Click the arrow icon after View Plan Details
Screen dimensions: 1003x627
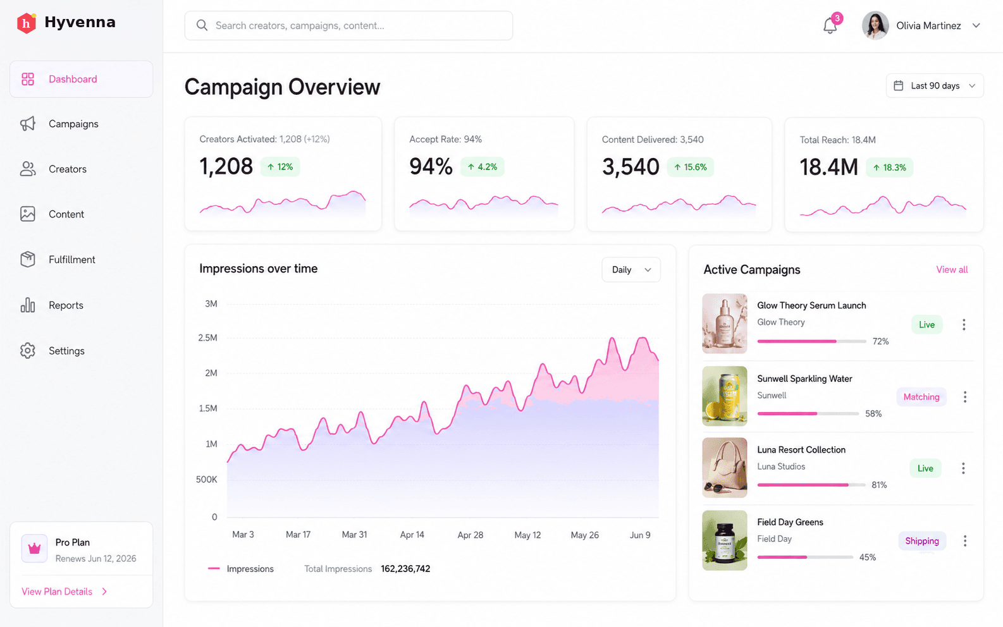[x=104, y=592]
